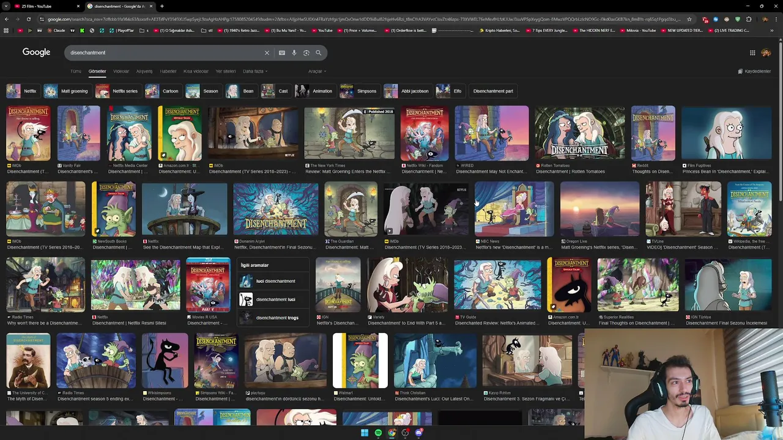Screen dimensions: 783x440
Task: Open Discord from the taskbar
Action: coord(418,433)
